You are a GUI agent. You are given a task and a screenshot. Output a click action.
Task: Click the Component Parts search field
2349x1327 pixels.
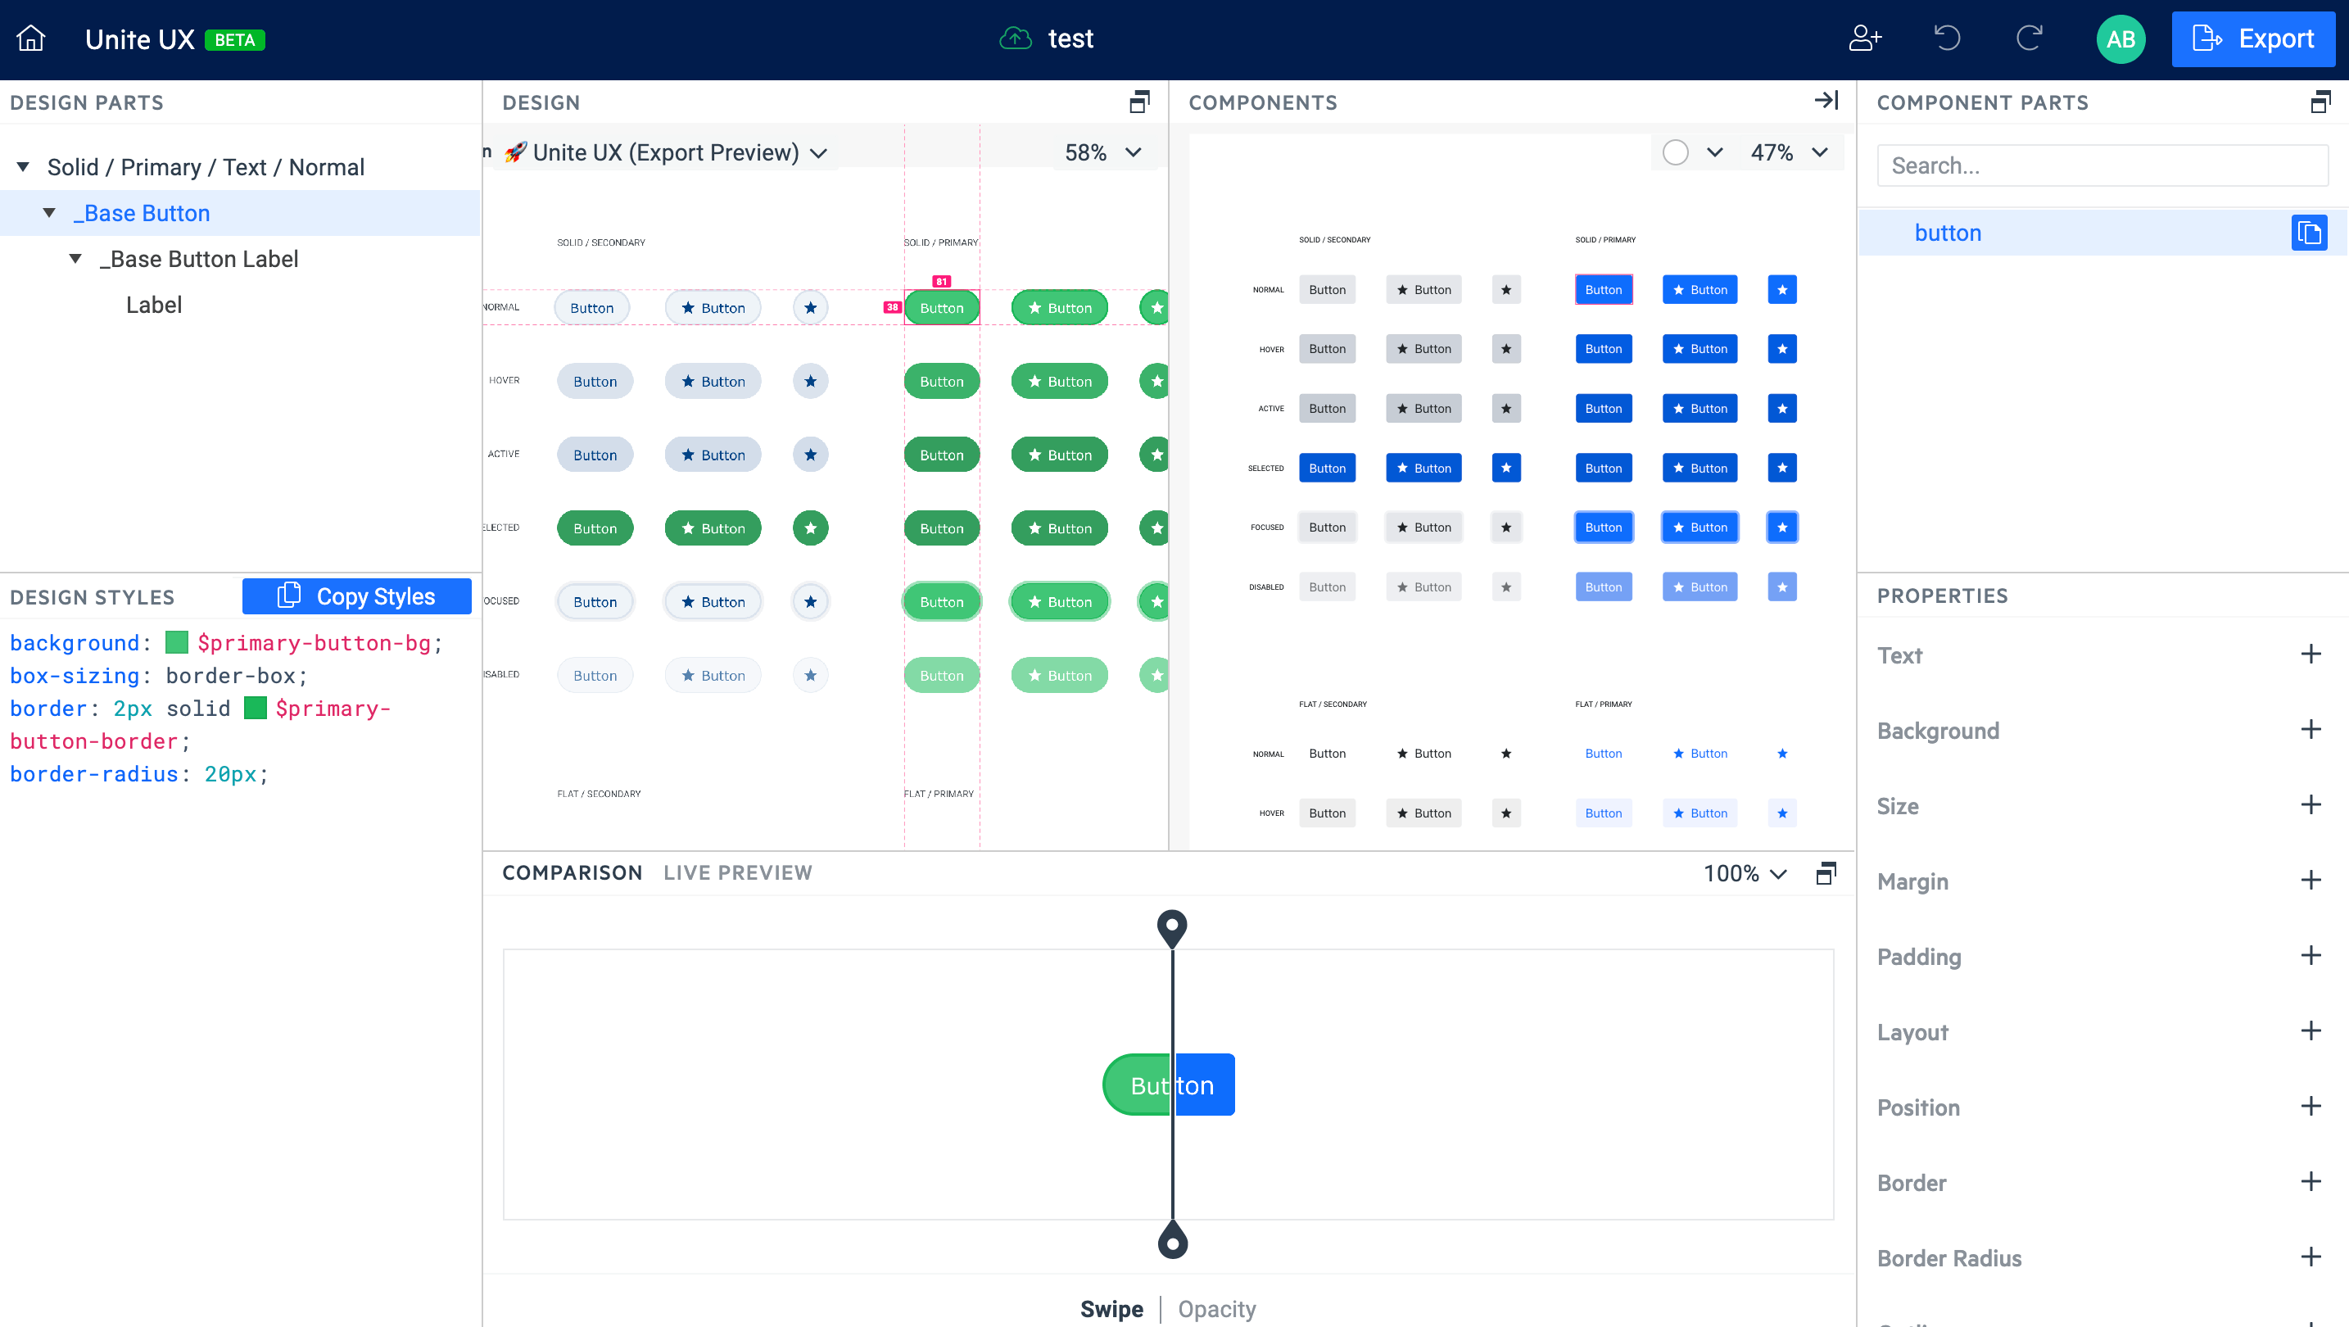(2102, 165)
